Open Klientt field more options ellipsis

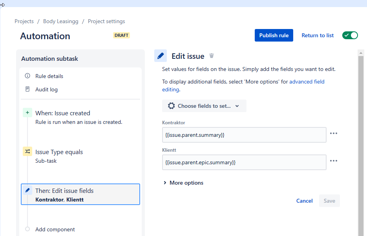[334, 161]
